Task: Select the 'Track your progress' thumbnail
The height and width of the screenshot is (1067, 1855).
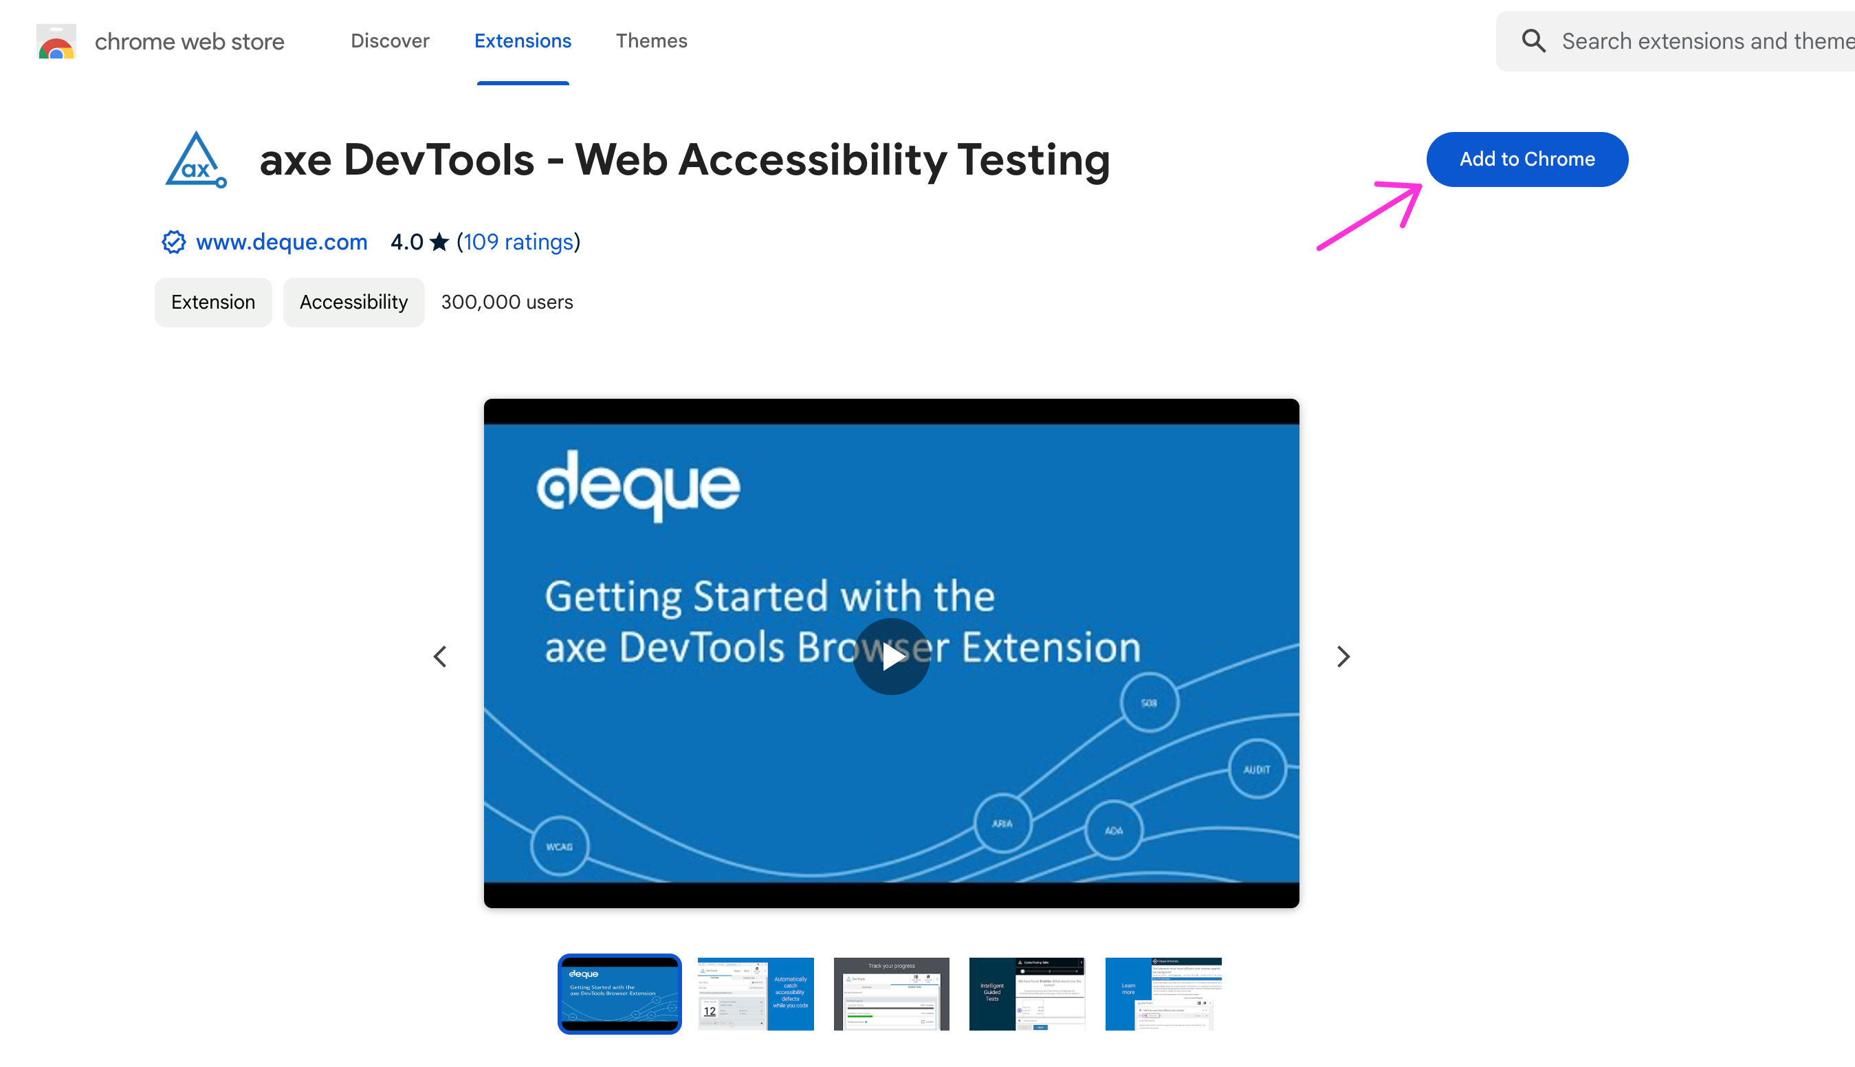Action: [x=891, y=993]
